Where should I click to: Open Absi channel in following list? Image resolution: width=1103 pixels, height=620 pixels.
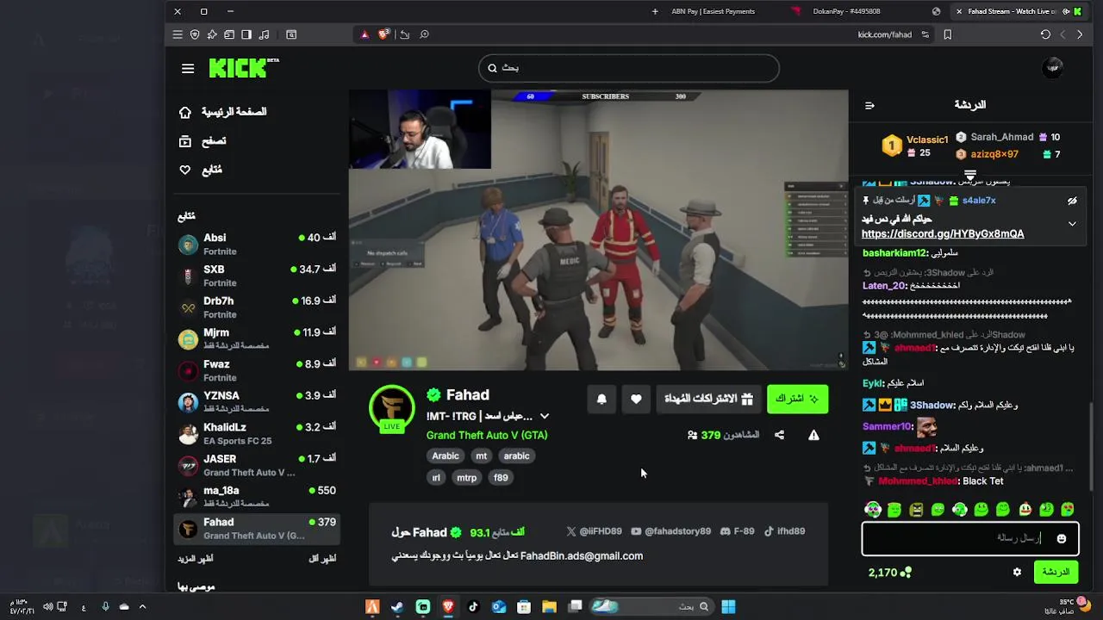pyautogui.click(x=257, y=245)
